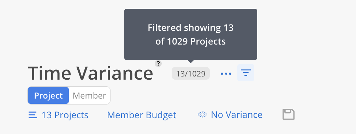Switch to the Project view
Image resolution: width=356 pixels, height=134 pixels.
pos(48,95)
